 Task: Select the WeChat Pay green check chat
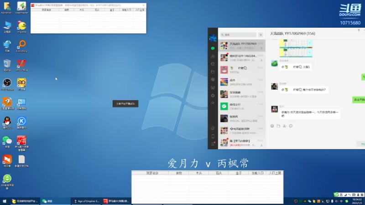pos(242,106)
